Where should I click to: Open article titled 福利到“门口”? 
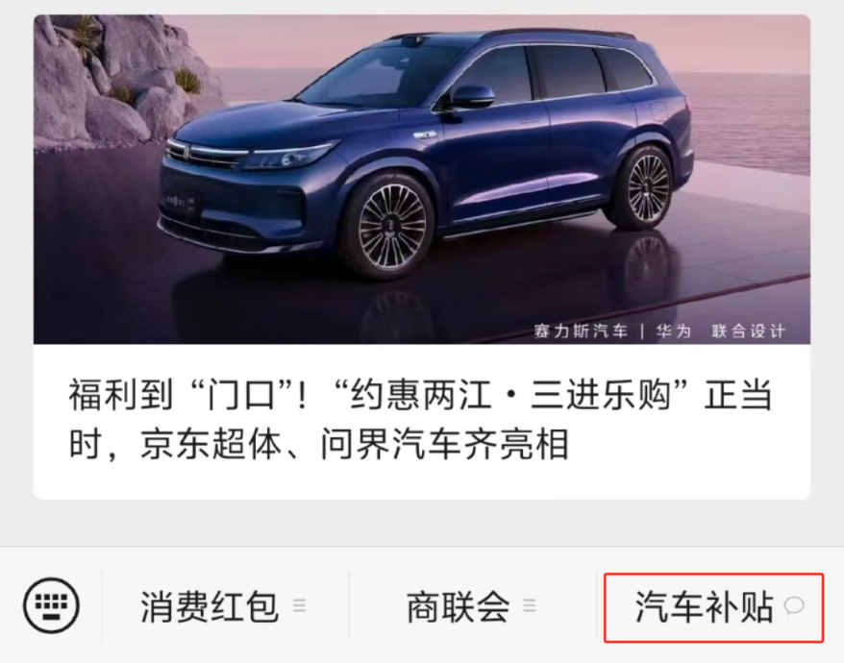pos(422,258)
